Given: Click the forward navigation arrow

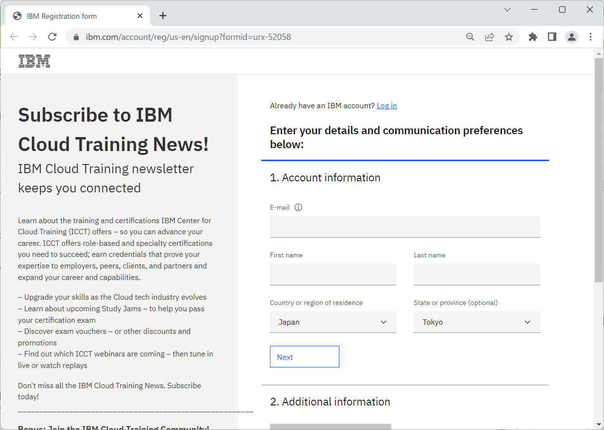Looking at the screenshot, I should click(x=32, y=37).
